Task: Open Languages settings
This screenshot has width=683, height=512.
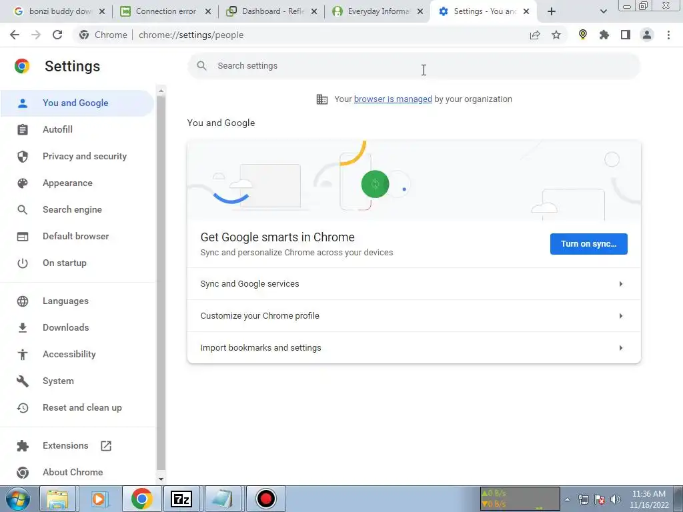Action: pos(77,301)
